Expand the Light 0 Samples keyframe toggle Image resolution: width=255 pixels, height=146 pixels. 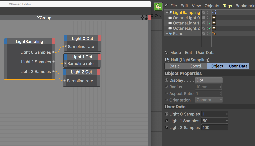coord(167,114)
